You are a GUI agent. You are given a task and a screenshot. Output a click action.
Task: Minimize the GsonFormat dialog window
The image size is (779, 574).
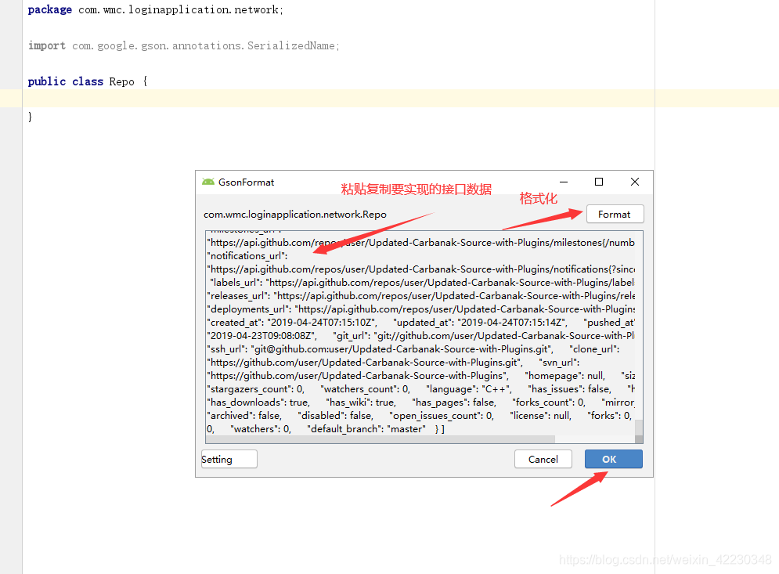tap(564, 182)
